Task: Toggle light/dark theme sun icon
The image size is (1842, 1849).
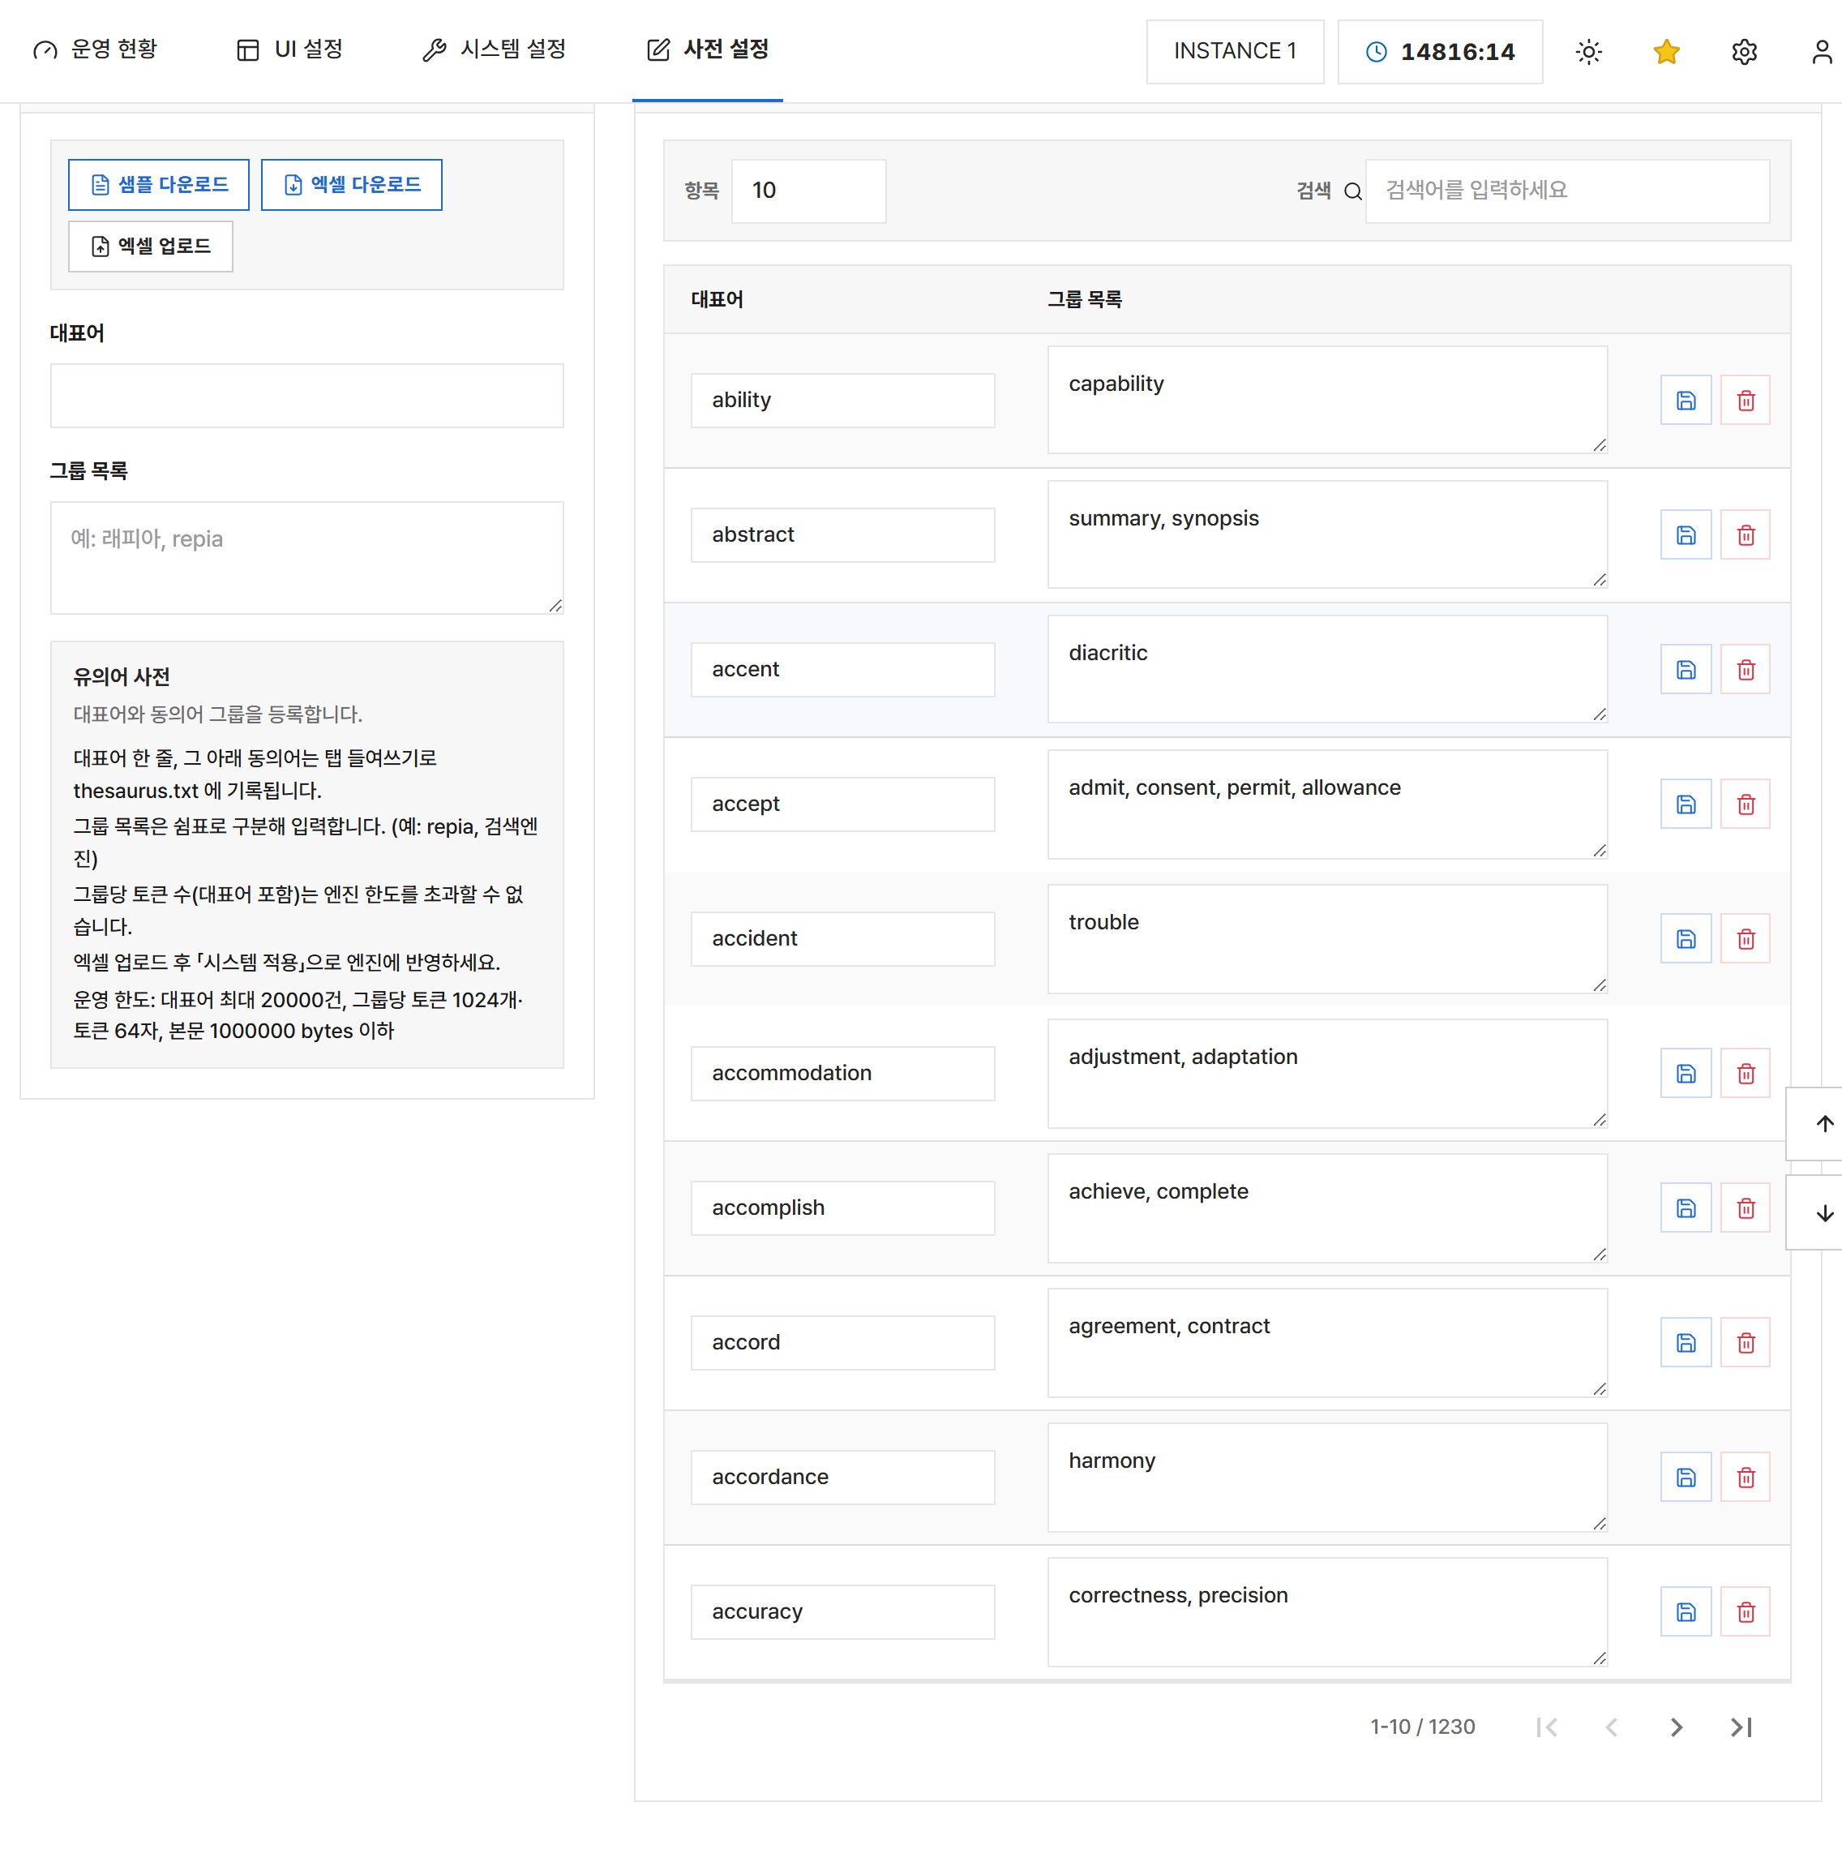Action: click(x=1588, y=52)
